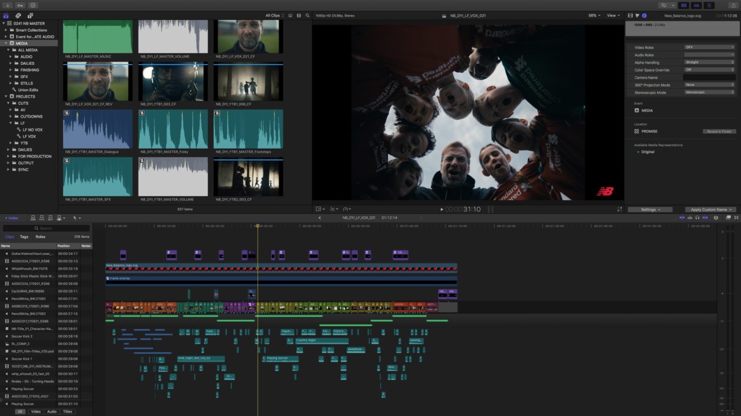741x416 pixels.
Task: Open the Alpha Handling Straight dropdown
Action: [x=709, y=62]
